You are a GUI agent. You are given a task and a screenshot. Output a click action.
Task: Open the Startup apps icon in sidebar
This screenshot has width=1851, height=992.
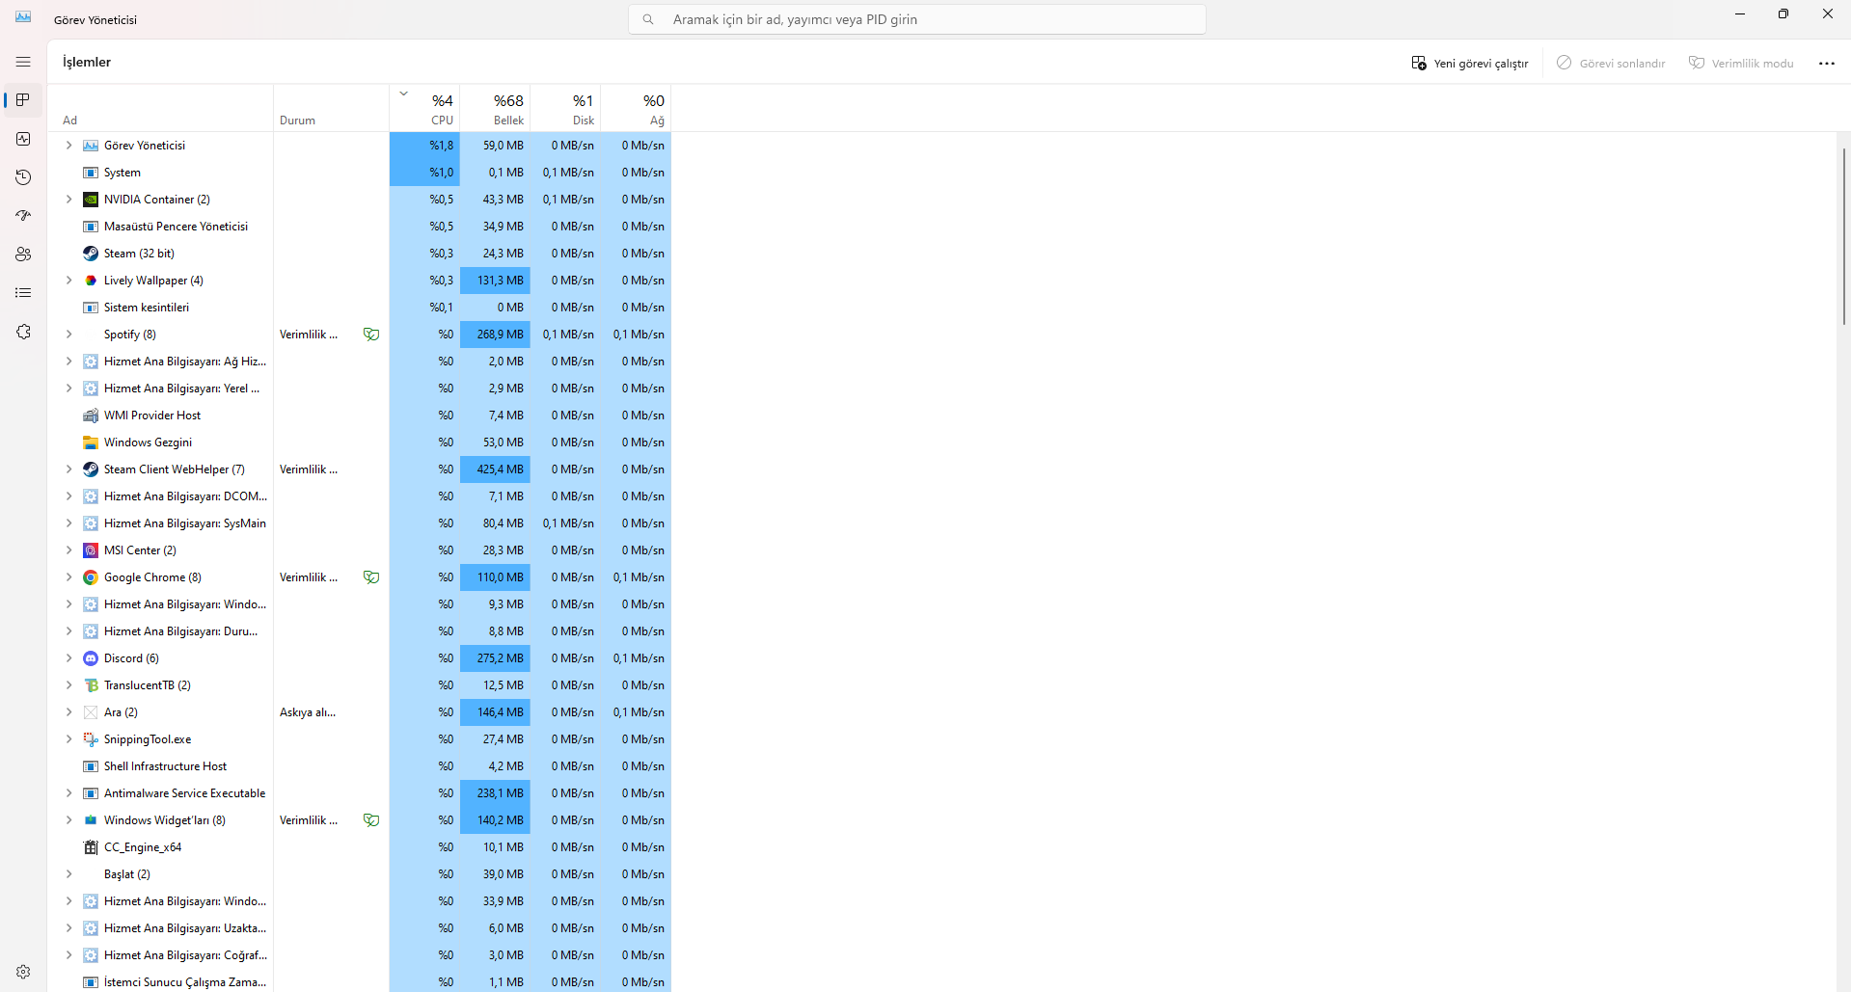tap(23, 216)
